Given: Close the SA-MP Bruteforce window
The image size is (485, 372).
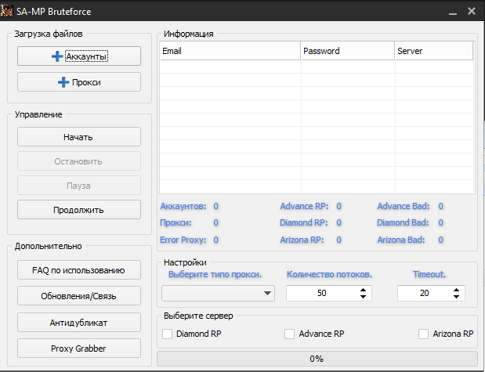Looking at the screenshot, I should tap(472, 12).
